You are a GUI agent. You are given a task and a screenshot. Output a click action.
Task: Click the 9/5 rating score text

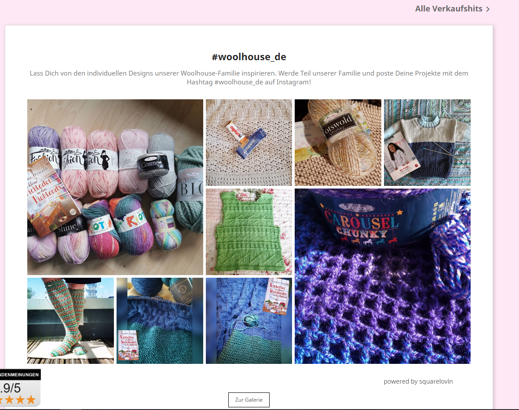11,388
